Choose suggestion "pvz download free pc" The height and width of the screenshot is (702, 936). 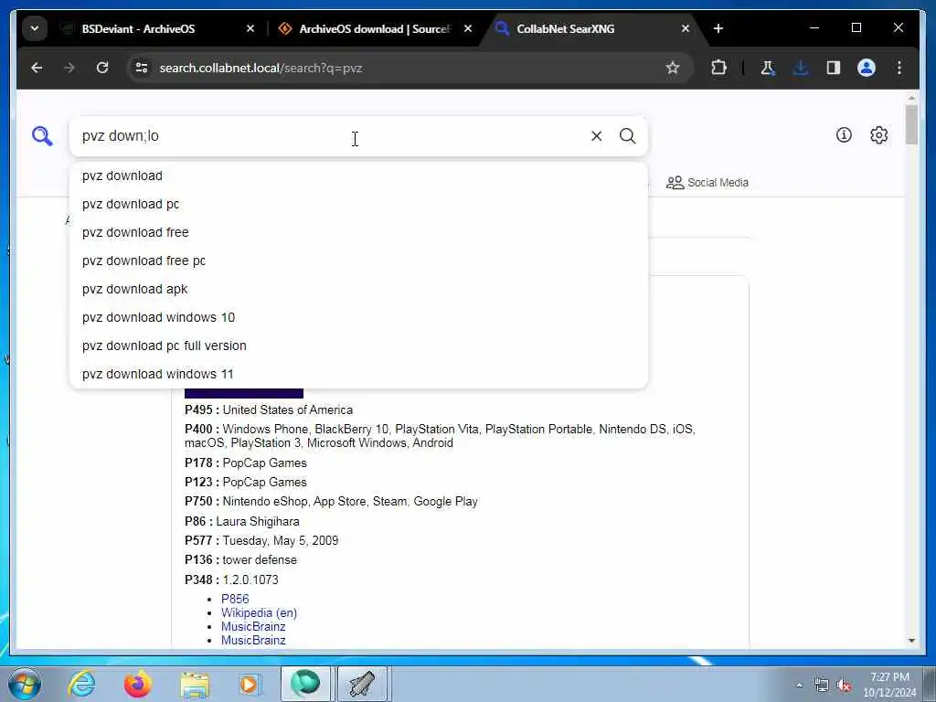tap(358, 261)
